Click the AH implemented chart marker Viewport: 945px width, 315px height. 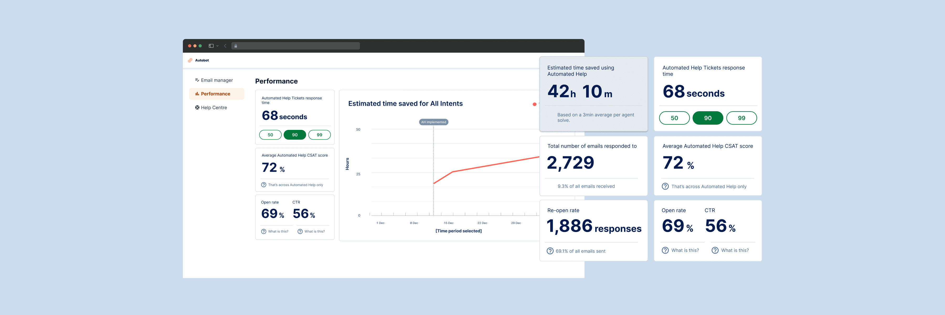(x=434, y=122)
